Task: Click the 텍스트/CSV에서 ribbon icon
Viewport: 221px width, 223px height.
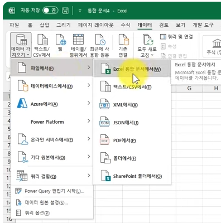Action: [x=42, y=45]
